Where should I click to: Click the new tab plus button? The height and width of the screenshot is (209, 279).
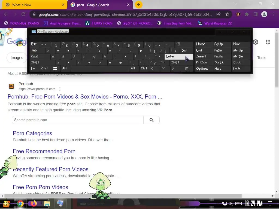(x=139, y=5)
